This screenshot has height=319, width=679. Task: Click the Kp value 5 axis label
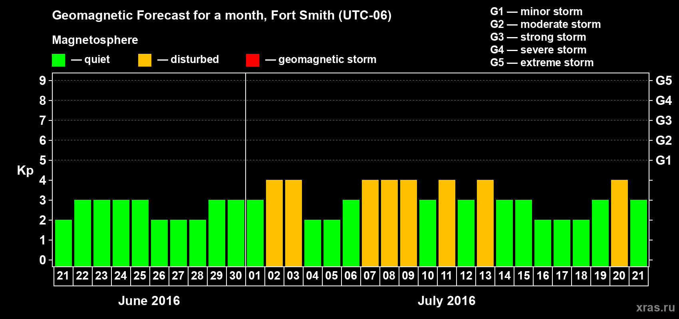(x=42, y=160)
